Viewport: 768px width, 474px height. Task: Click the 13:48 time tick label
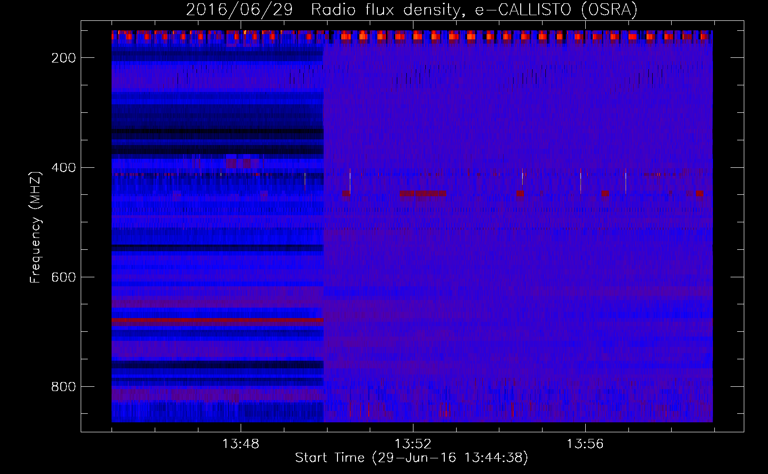pos(241,444)
